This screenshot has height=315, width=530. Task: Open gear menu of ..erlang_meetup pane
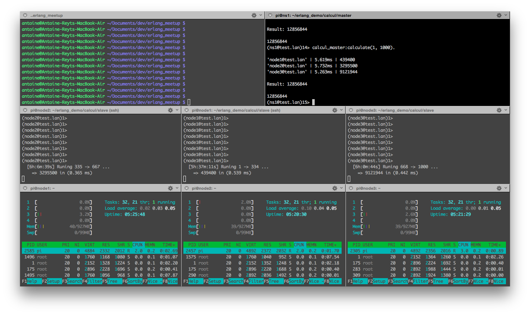tap(254, 15)
